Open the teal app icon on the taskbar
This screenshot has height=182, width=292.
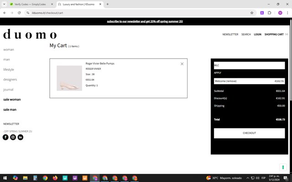pyautogui.click(x=65, y=178)
